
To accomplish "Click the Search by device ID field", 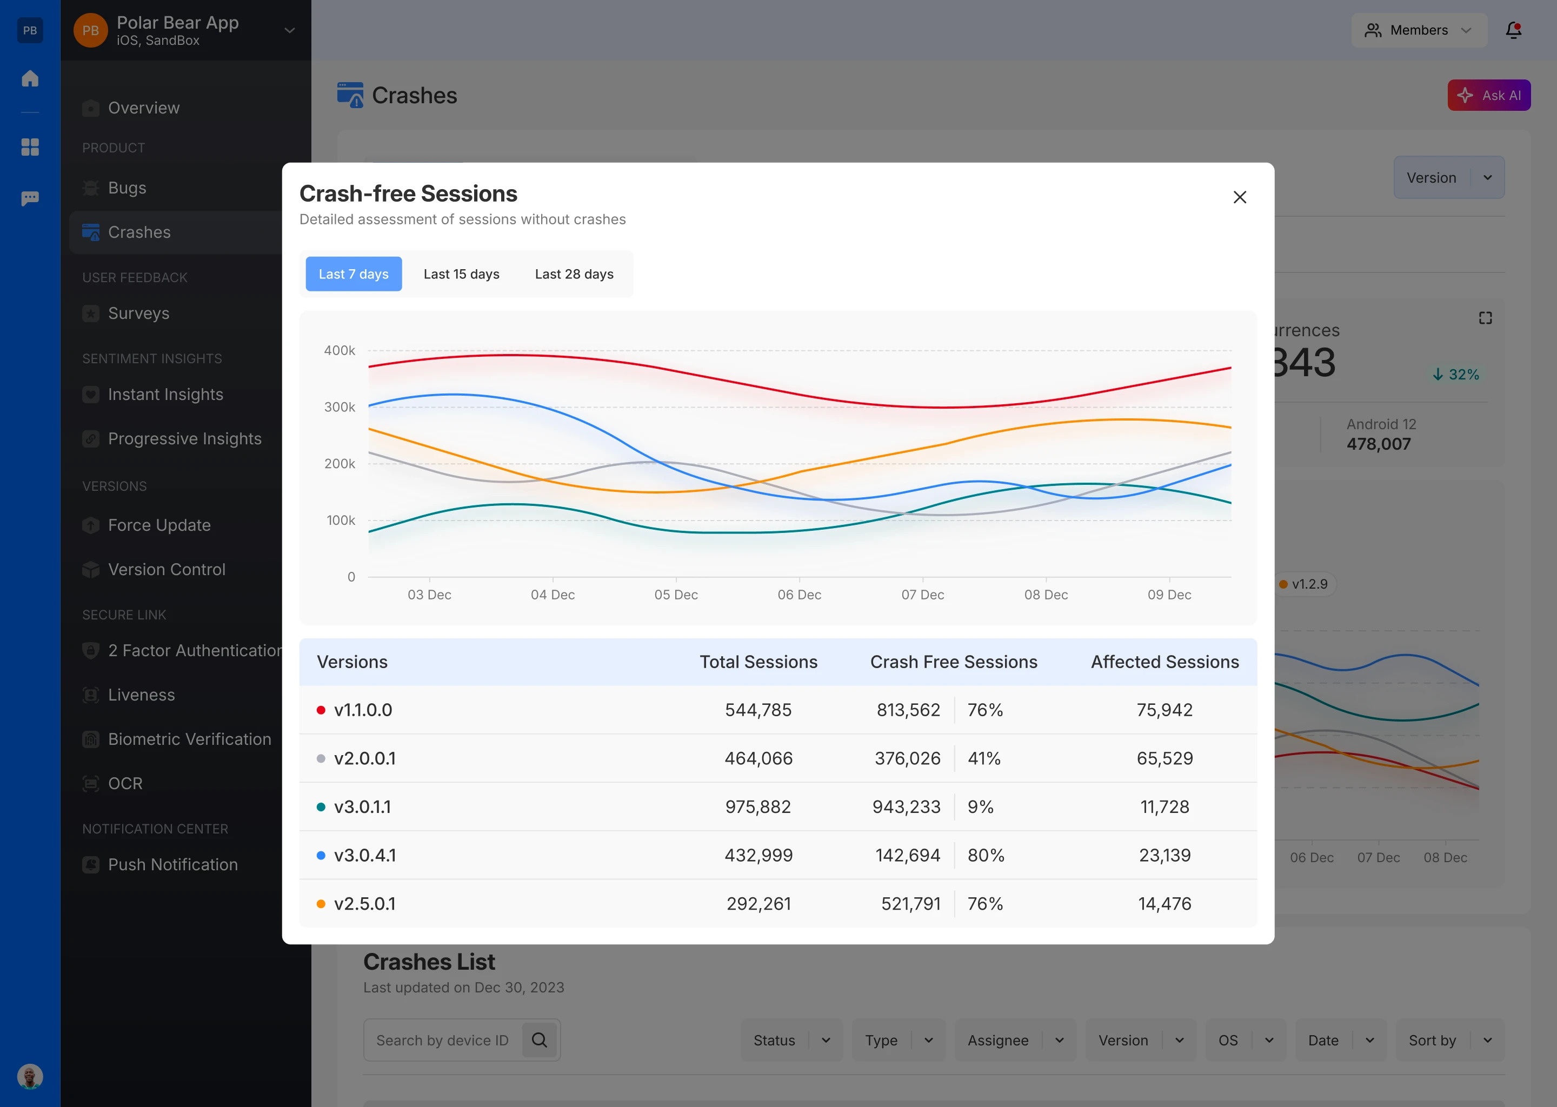I will (443, 1040).
